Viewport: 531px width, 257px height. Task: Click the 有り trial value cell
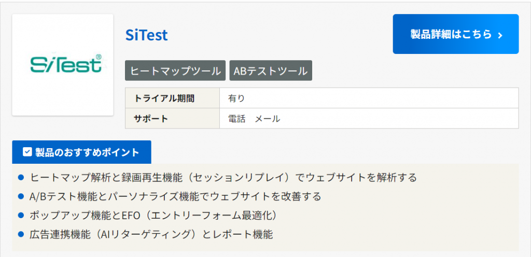[x=236, y=98]
